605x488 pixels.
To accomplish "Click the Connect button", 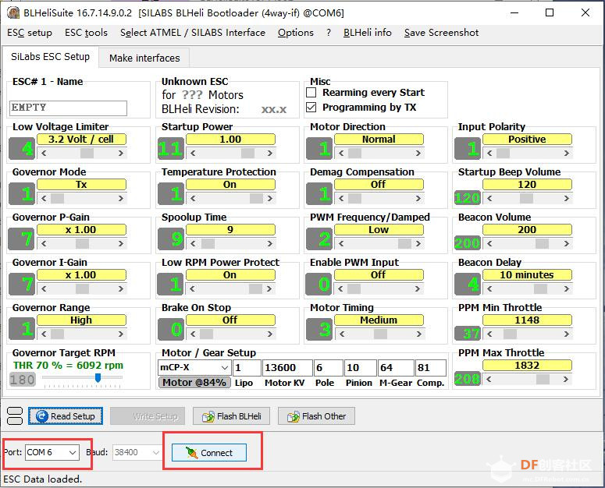I will click(208, 453).
